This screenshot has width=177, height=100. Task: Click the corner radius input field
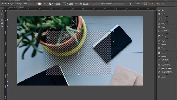click(x=71, y=4)
